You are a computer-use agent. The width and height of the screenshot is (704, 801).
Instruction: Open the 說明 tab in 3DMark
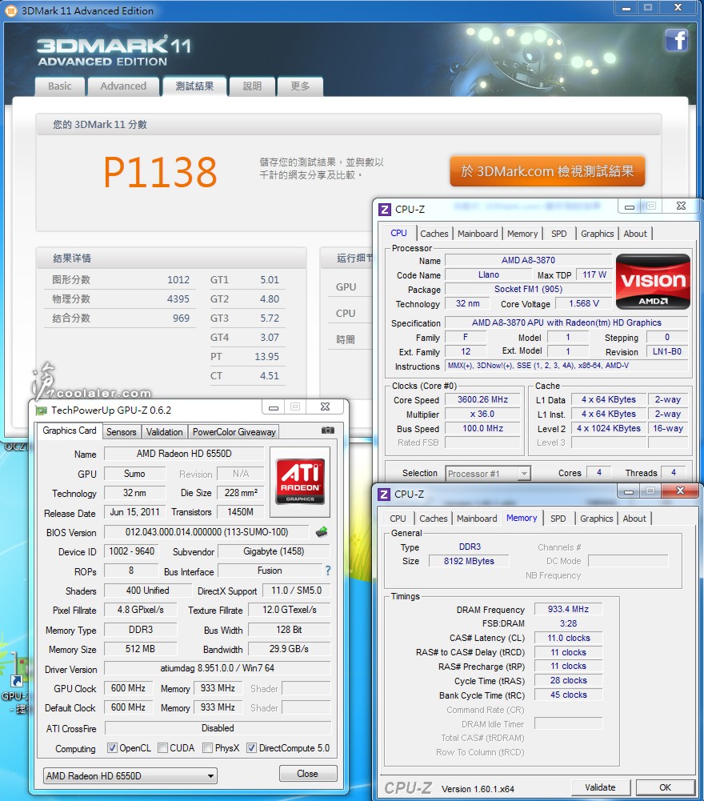(252, 86)
